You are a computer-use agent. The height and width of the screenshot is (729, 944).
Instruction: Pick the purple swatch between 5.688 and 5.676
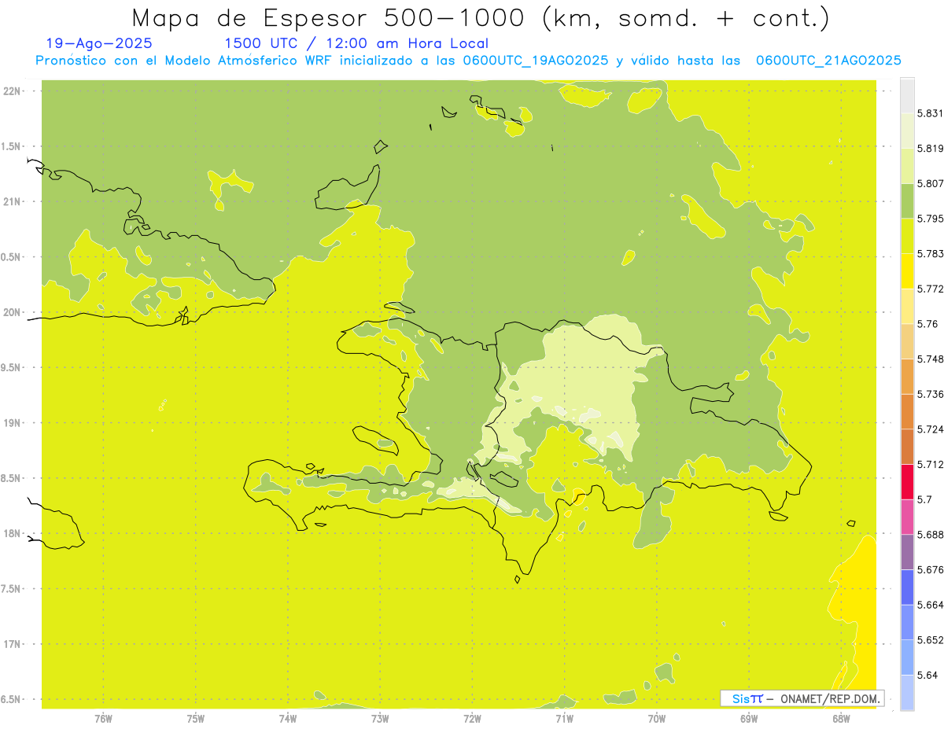(907, 552)
